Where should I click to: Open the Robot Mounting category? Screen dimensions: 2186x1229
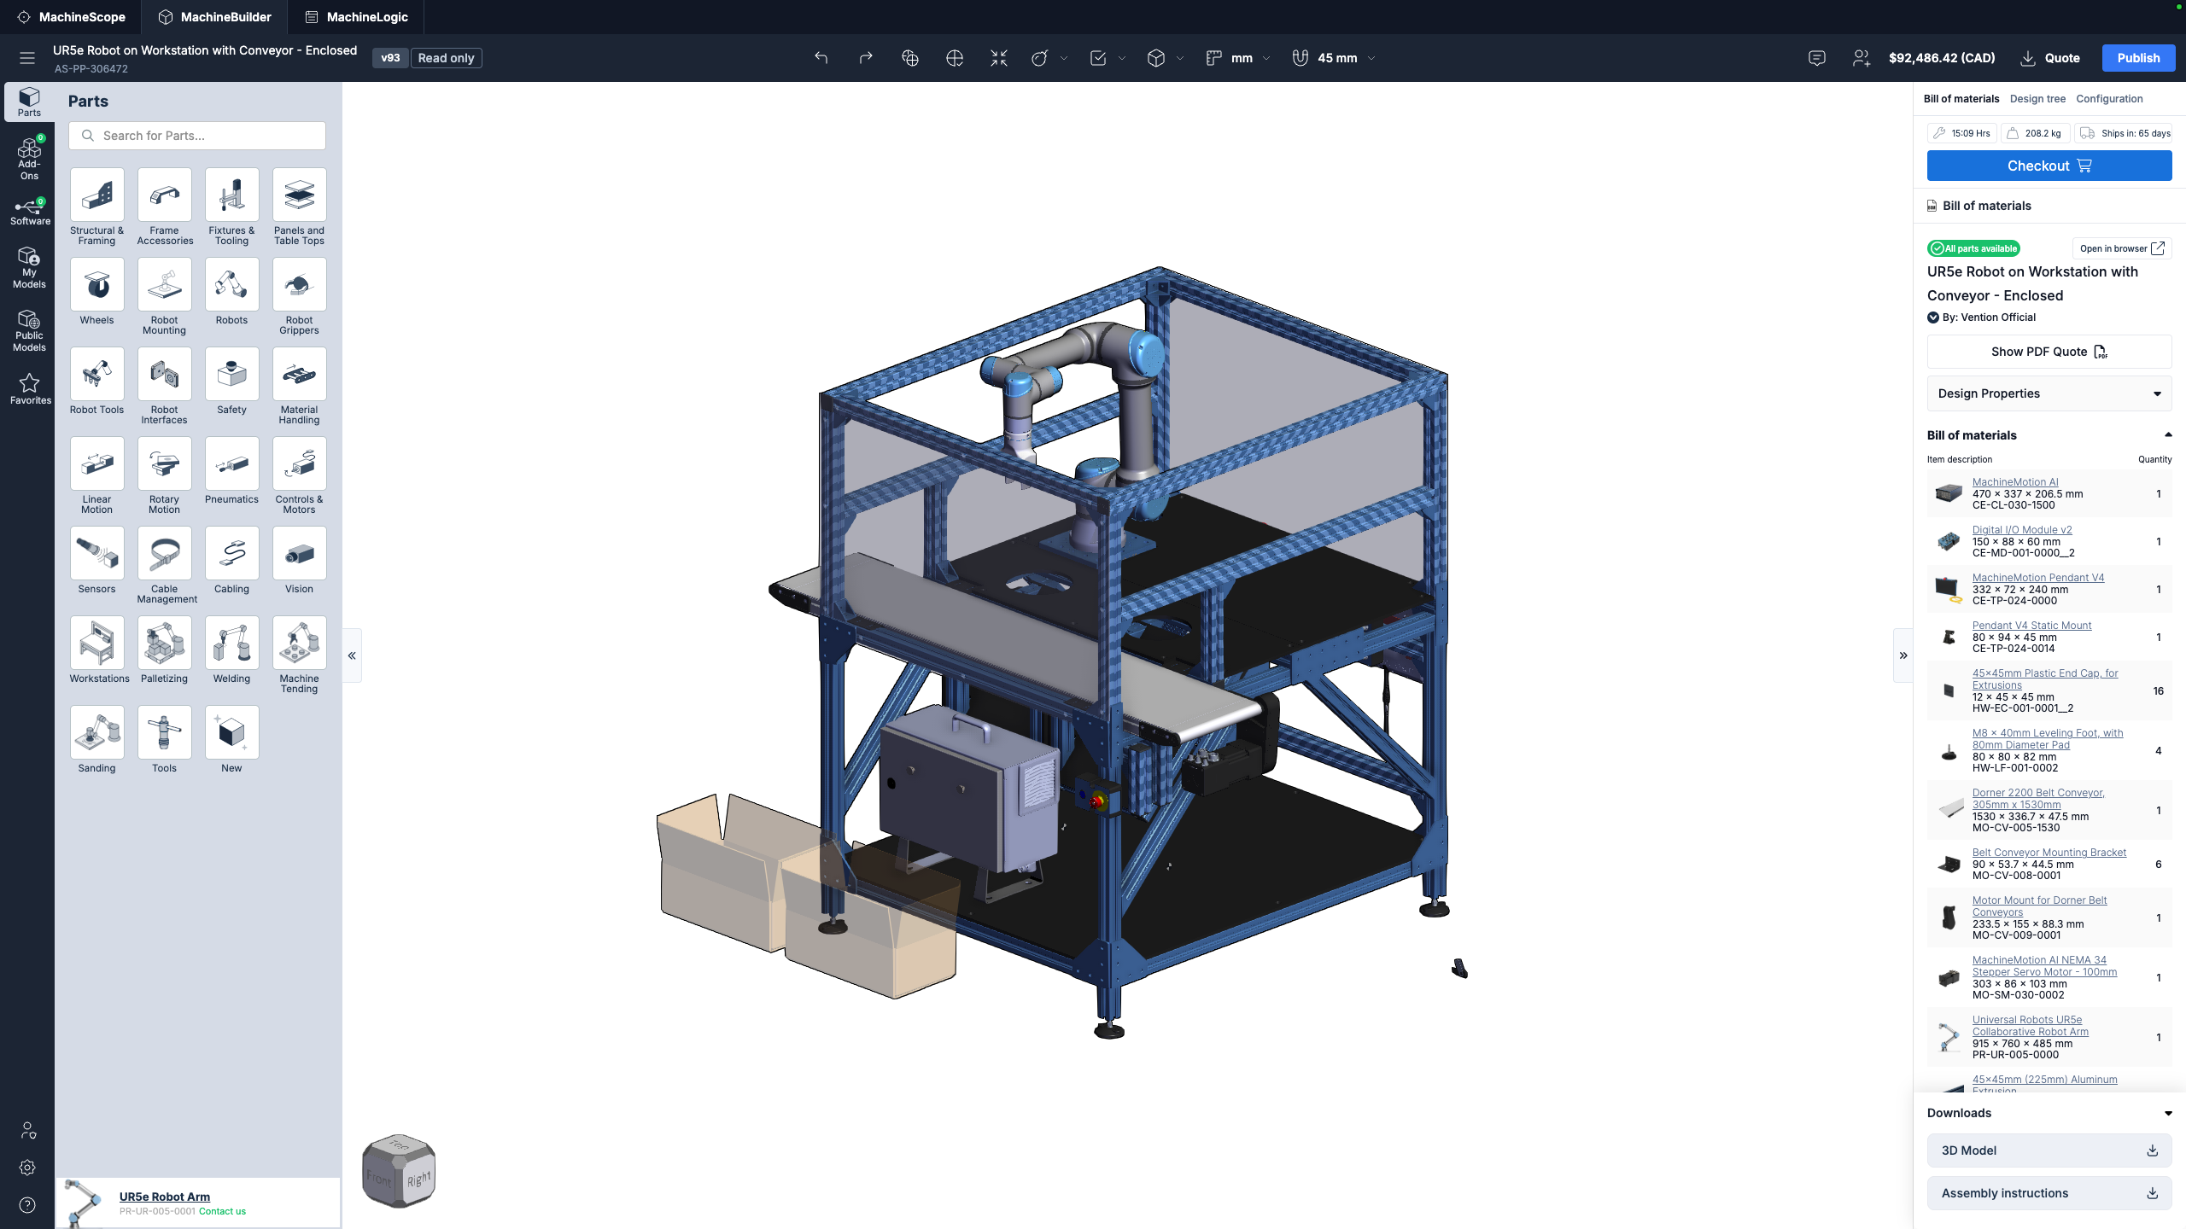pyautogui.click(x=164, y=297)
